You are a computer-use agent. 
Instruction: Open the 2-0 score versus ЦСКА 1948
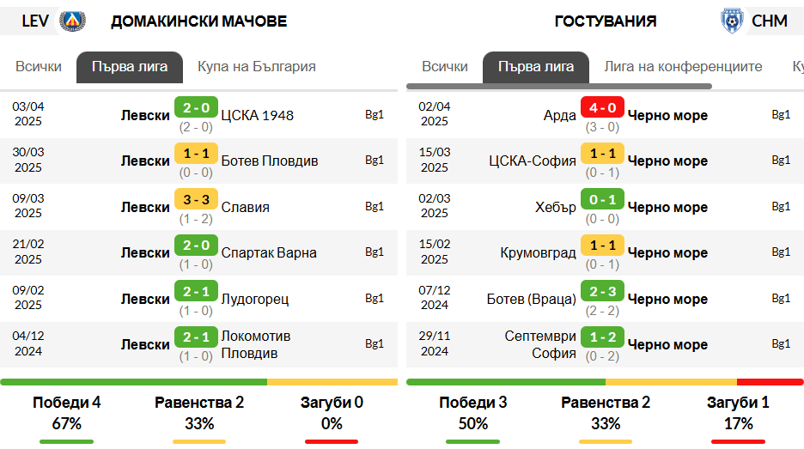click(197, 107)
